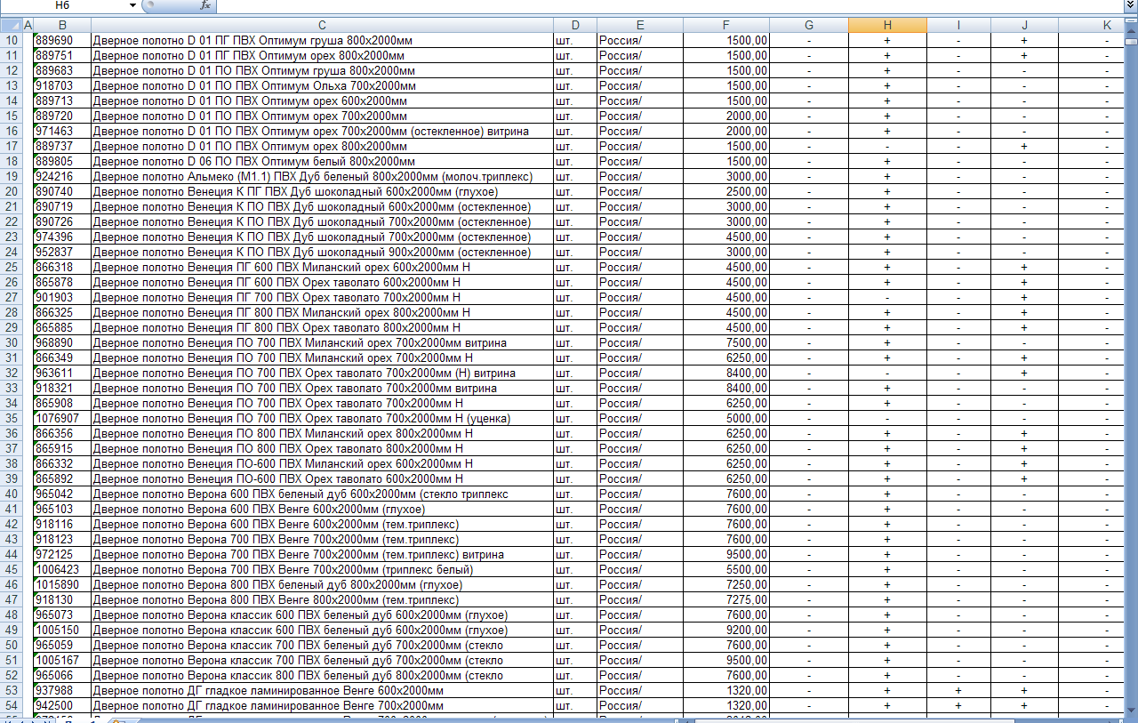Click 'Россия/' cell in row 54
1138x723 pixels.
pos(640,705)
